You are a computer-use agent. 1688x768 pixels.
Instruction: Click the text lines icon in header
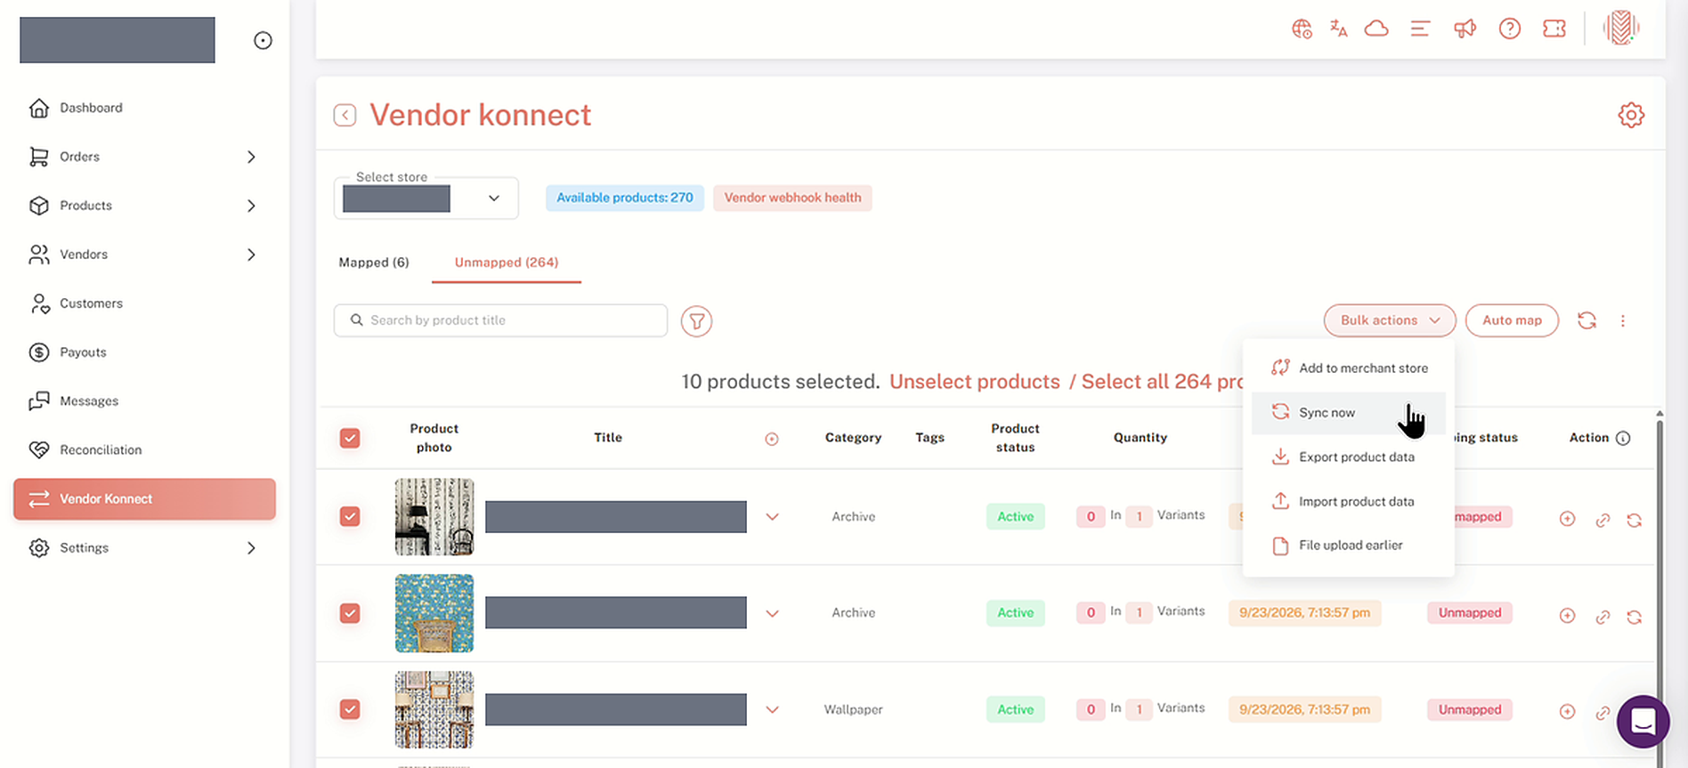pos(1420,28)
